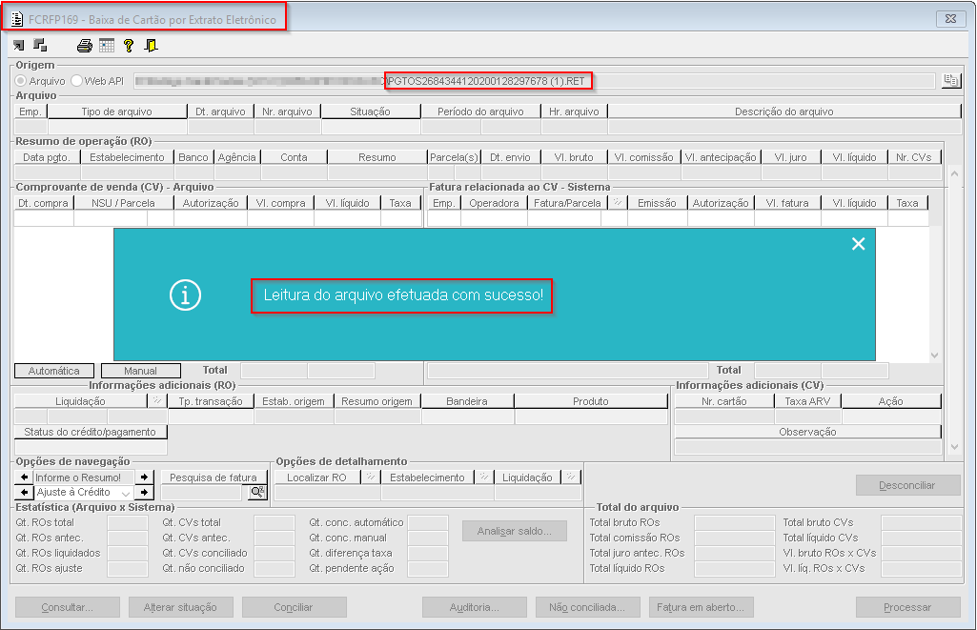The height and width of the screenshot is (630, 977).
Task: Click the Fatura em aberto... button
Action: point(701,607)
